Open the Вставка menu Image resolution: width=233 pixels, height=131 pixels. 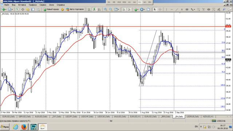coord(22,5)
